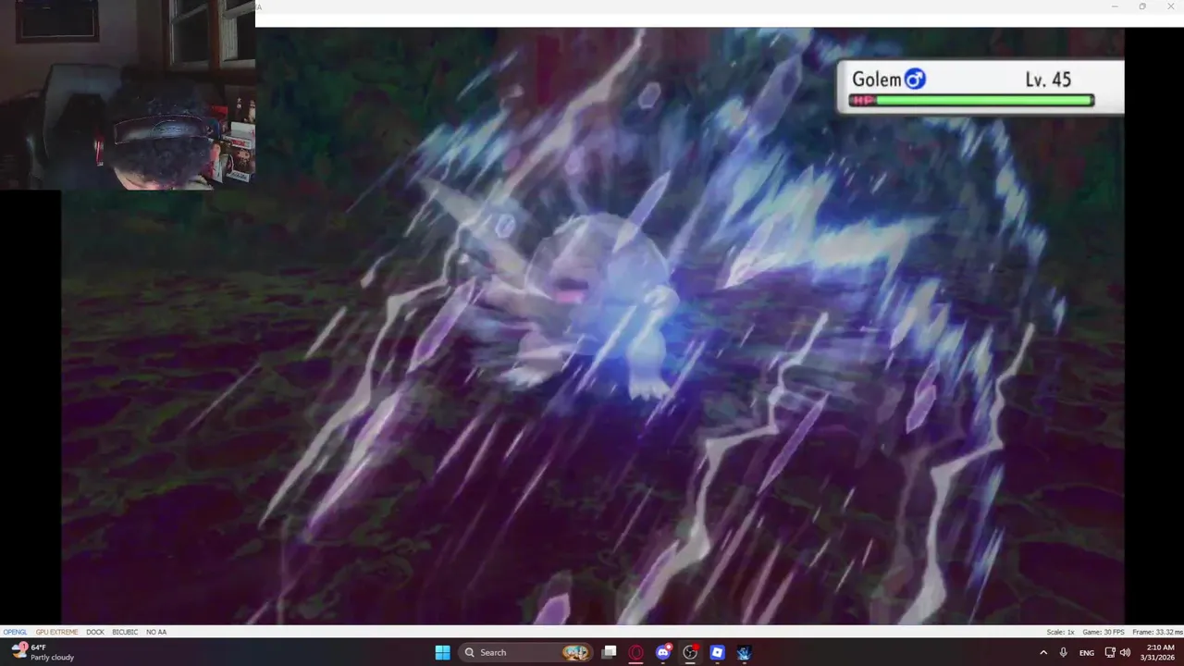Viewport: 1184px width, 666px height.
Task: Click the BICUBIC filter status label
Action: (125, 632)
